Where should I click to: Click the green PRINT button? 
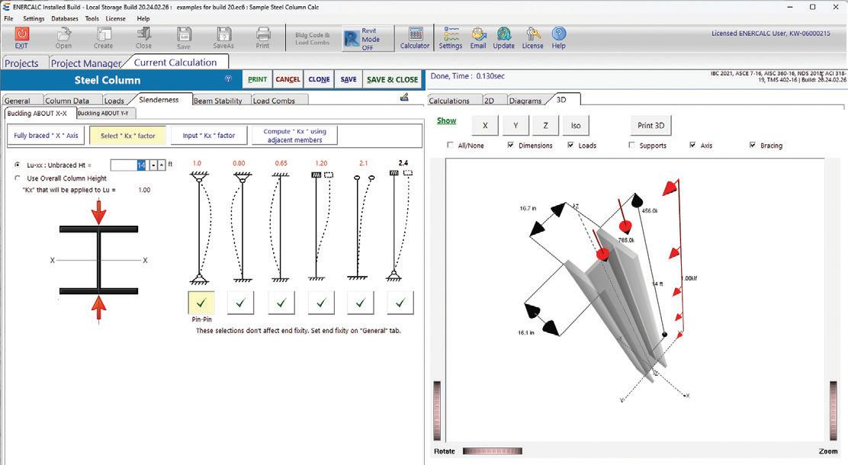pyautogui.click(x=258, y=79)
